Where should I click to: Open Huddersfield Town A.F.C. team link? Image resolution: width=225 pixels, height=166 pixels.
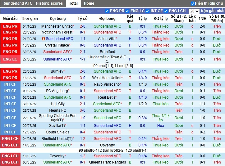coord(108,59)
